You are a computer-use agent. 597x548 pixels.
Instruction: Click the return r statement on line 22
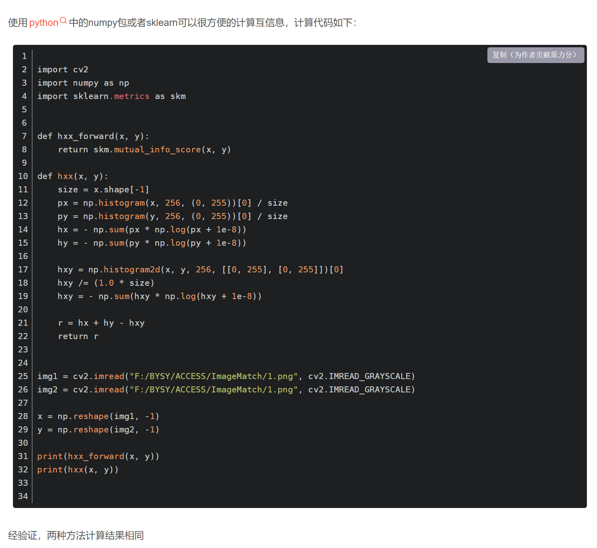(x=78, y=336)
